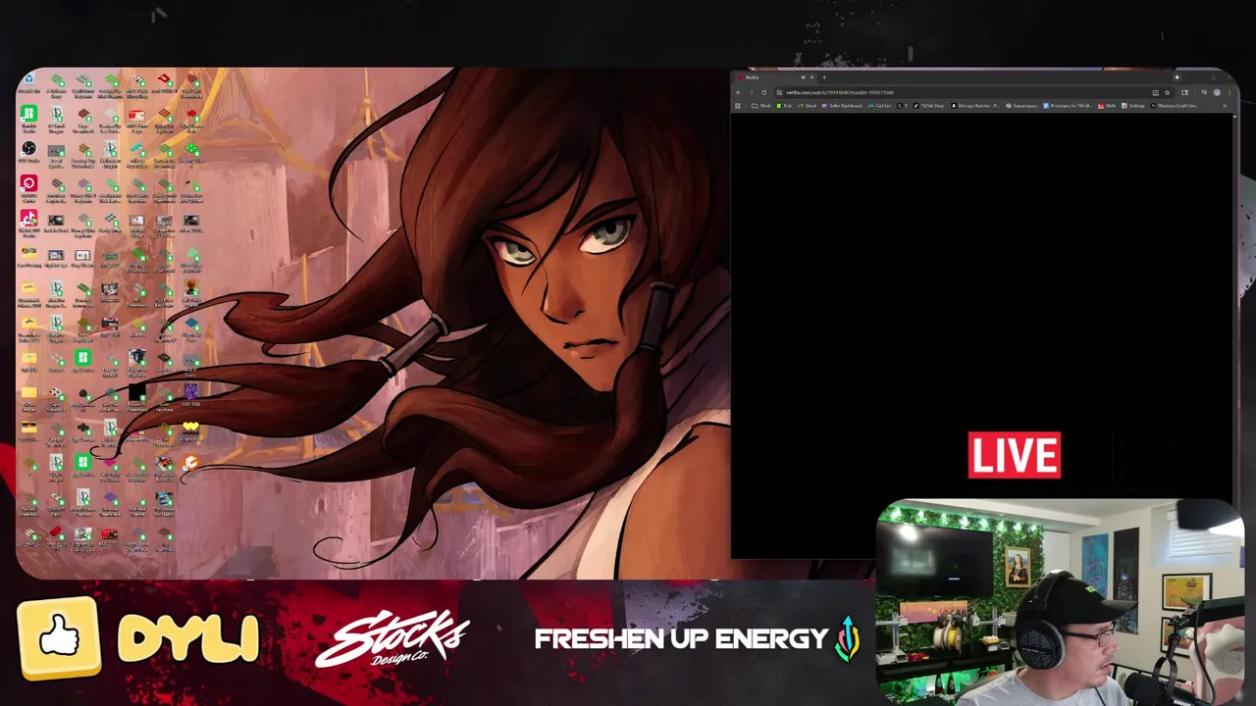The width and height of the screenshot is (1256, 706).
Task: Open the Gmail bookmark
Action: click(807, 106)
